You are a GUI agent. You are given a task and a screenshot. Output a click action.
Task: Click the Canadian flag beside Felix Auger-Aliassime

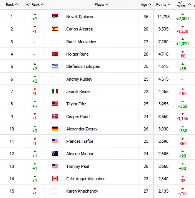[x=55, y=179]
